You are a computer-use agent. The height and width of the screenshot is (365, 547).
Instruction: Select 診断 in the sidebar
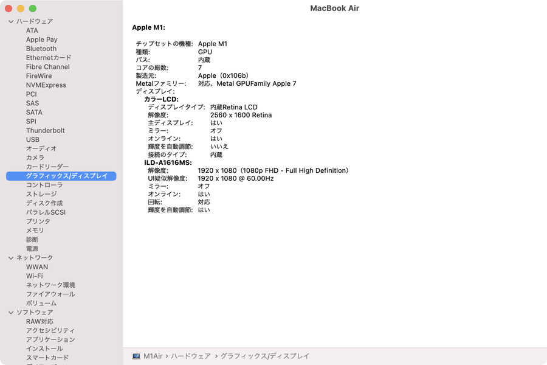pos(32,240)
